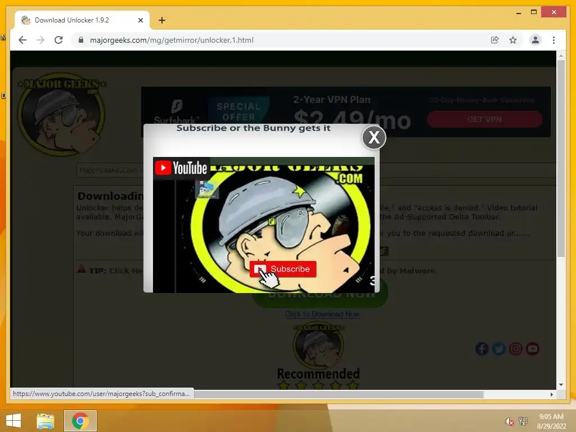Image resolution: width=576 pixels, height=432 pixels.
Task: Open the Instagram social icon
Action: click(x=516, y=349)
